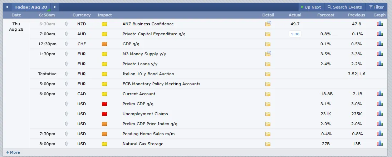Go to next day arrow
This screenshot has width=392, height=157.
click(x=55, y=7)
